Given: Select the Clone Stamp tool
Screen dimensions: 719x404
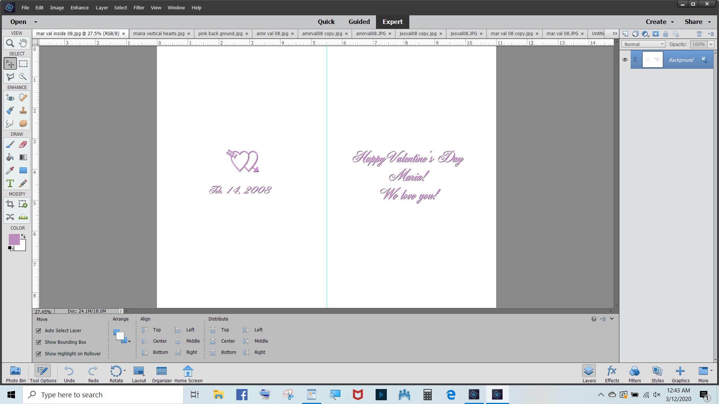Looking at the screenshot, I should (23, 110).
